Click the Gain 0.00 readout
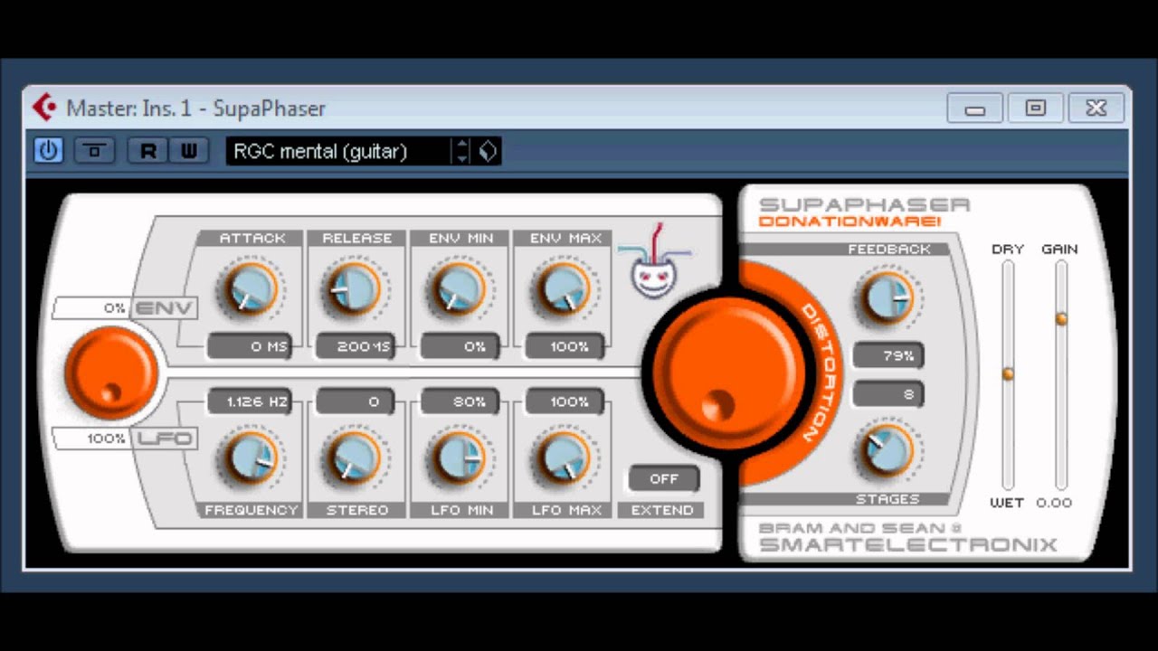The height and width of the screenshot is (651, 1158). 1054,503
